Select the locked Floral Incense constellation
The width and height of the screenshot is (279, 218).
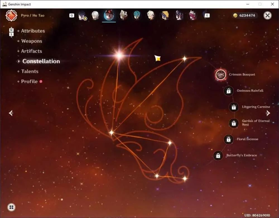pyautogui.click(x=229, y=139)
